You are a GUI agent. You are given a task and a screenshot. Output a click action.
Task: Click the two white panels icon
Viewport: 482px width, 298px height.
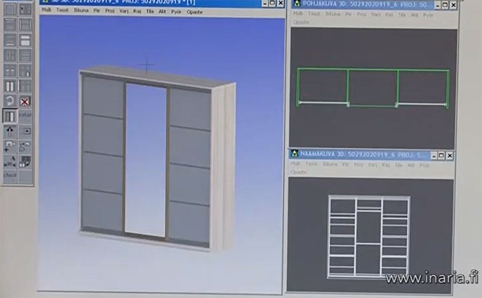point(10,86)
